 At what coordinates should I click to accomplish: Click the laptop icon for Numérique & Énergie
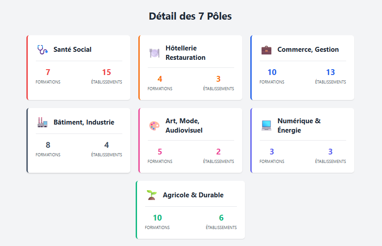tap(266, 125)
